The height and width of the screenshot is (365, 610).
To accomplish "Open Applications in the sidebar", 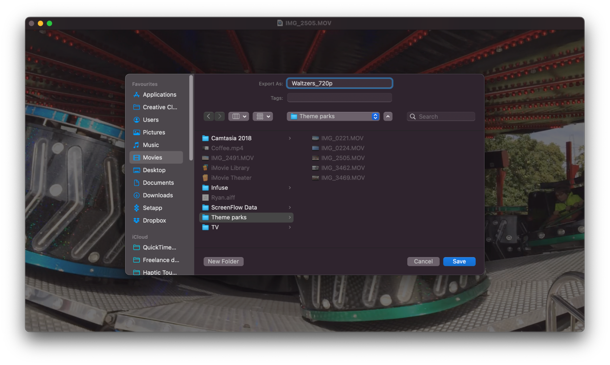I will point(159,95).
